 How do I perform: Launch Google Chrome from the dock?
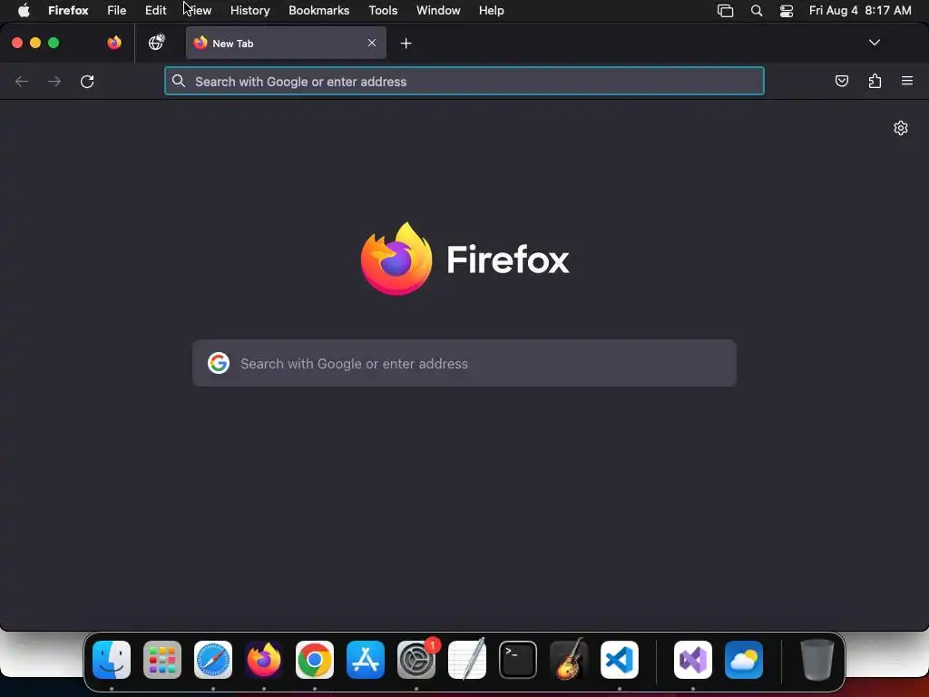tap(315, 660)
